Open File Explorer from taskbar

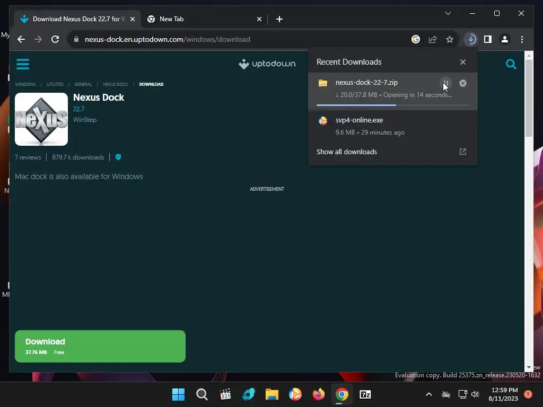(272, 394)
